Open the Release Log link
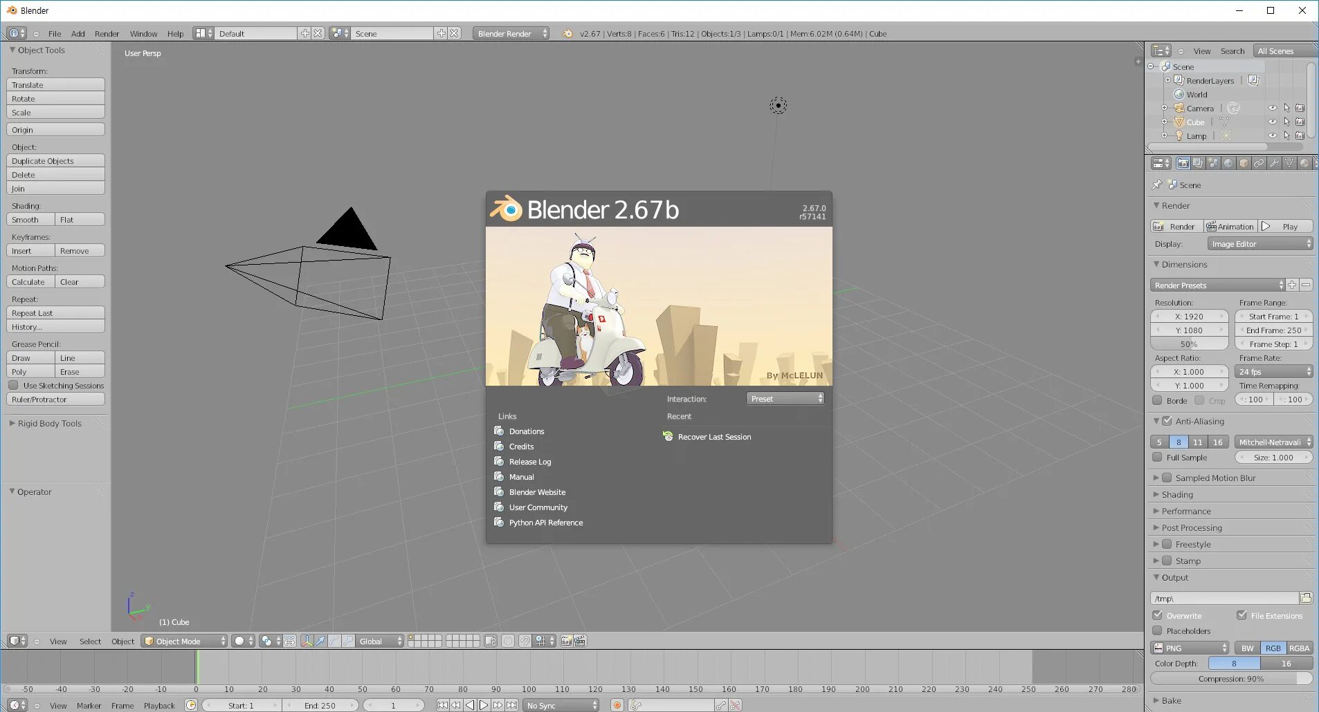Viewport: 1319px width, 712px height. coord(530,462)
